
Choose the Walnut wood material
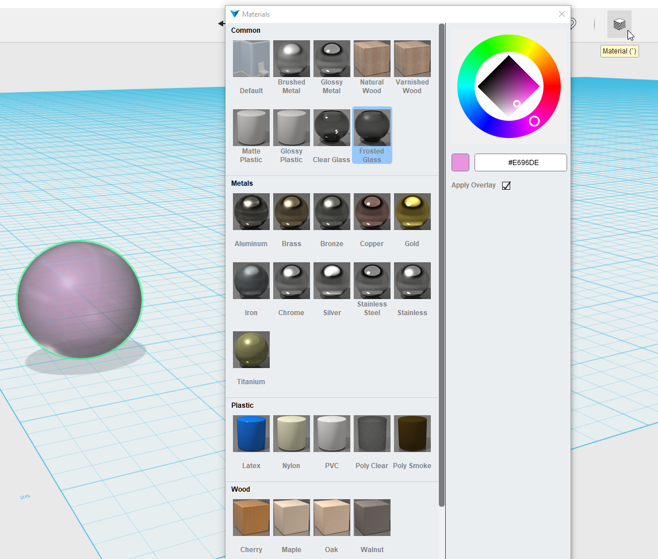coord(372,518)
